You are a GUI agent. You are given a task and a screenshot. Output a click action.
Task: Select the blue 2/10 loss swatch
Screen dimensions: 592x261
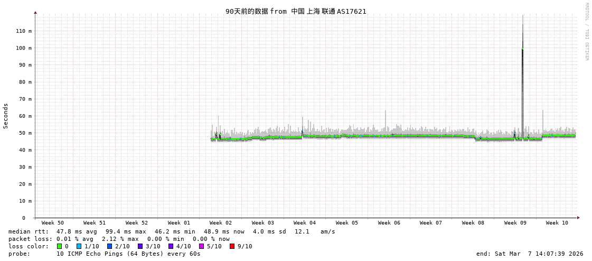tap(109, 246)
